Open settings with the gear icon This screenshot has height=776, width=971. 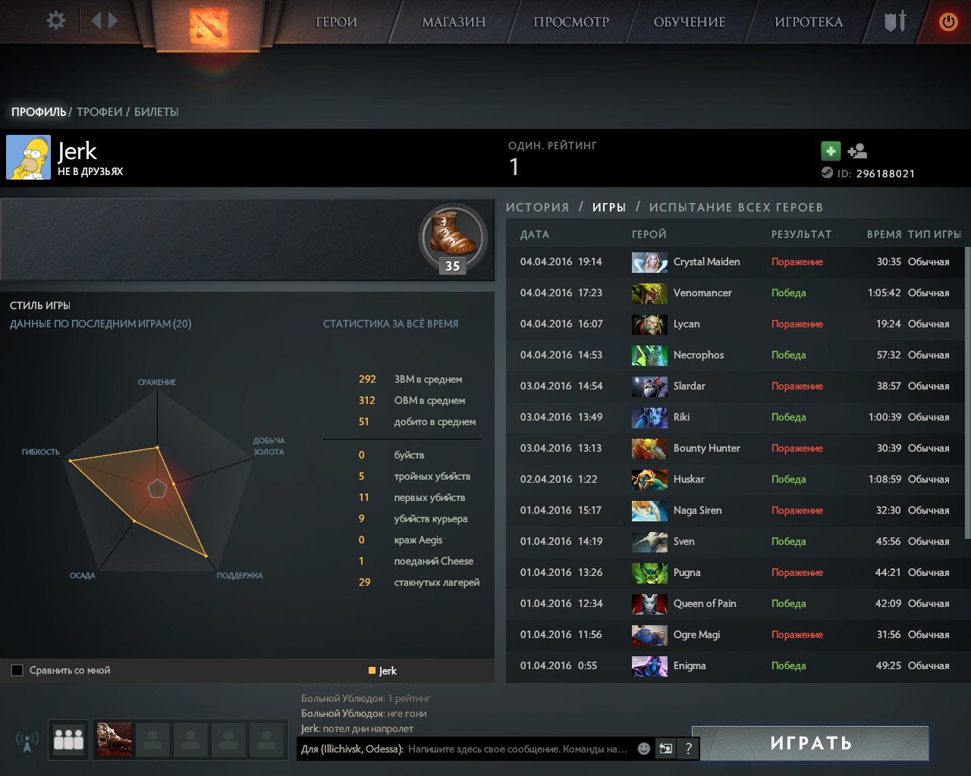(56, 20)
